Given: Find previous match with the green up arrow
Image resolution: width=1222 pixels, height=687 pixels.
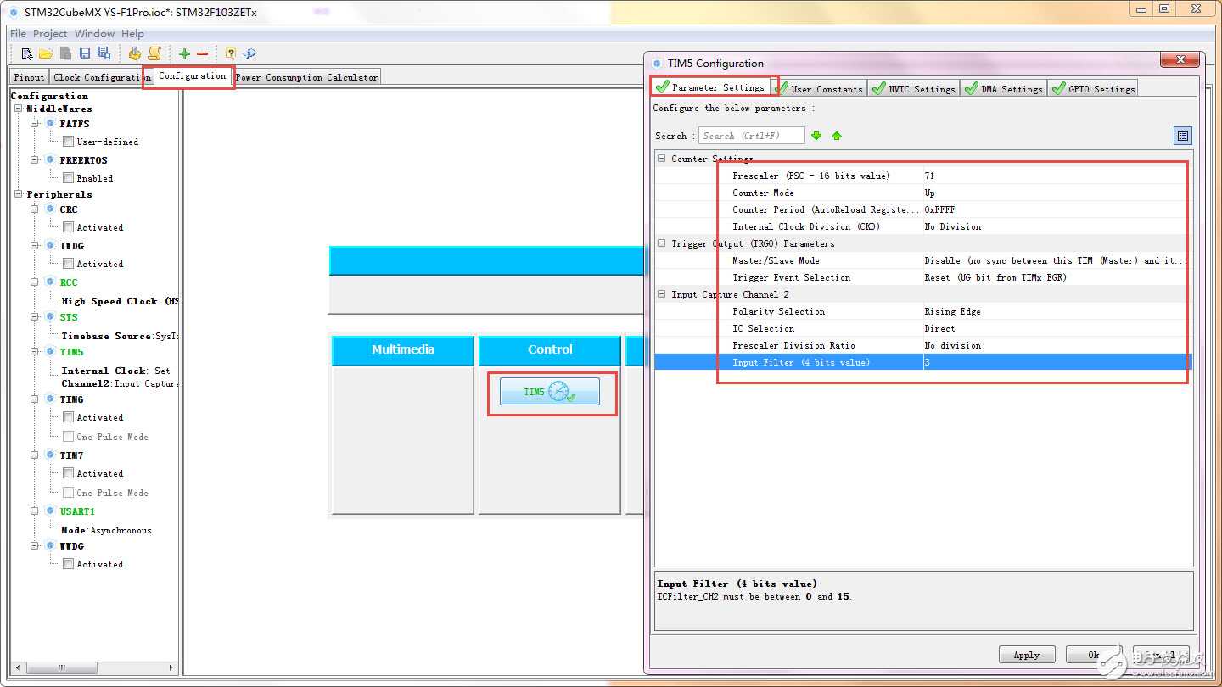Looking at the screenshot, I should 837,136.
